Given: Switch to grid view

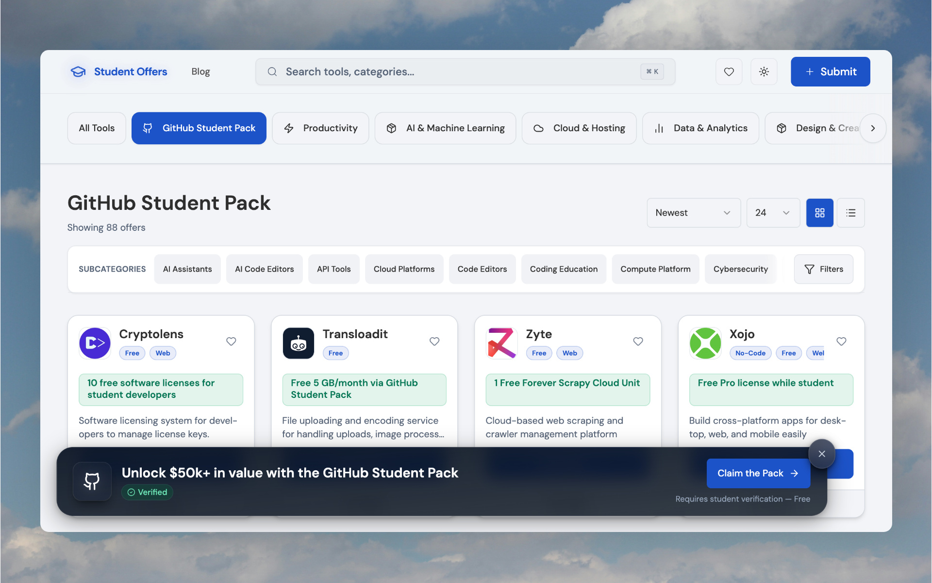Looking at the screenshot, I should pyautogui.click(x=819, y=213).
